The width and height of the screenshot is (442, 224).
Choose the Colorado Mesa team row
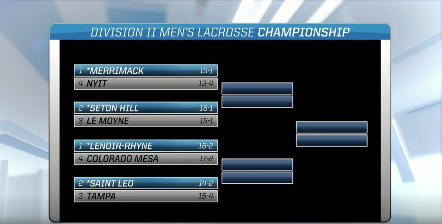[145, 159]
